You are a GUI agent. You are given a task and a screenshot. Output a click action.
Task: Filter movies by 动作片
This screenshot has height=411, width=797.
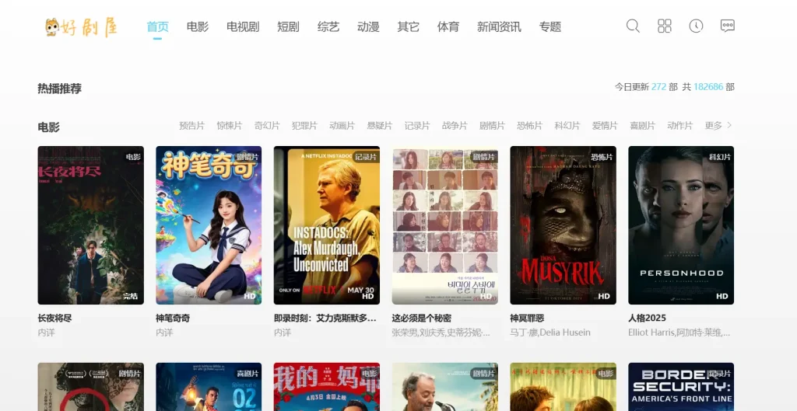[680, 126]
